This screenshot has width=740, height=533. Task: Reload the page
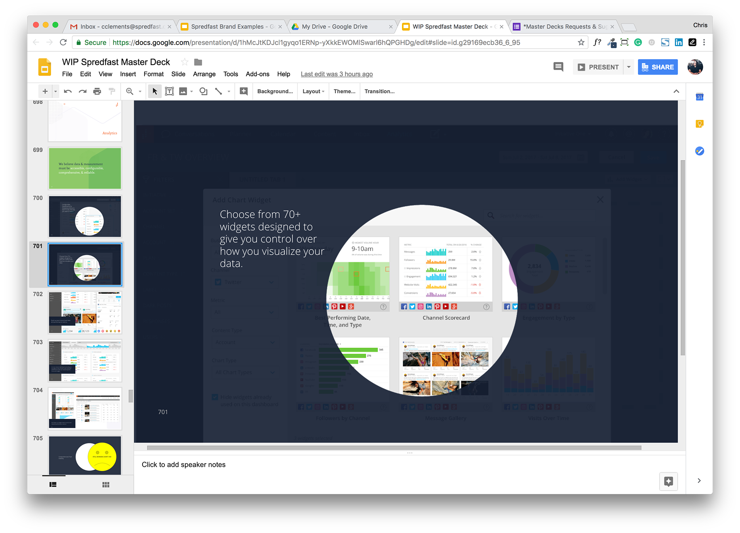63,42
